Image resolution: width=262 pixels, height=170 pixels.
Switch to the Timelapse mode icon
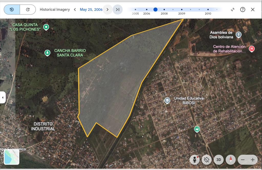pyautogui.click(x=28, y=9)
